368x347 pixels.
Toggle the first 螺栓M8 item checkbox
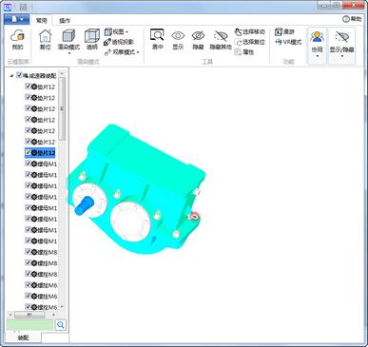pyautogui.click(x=28, y=252)
